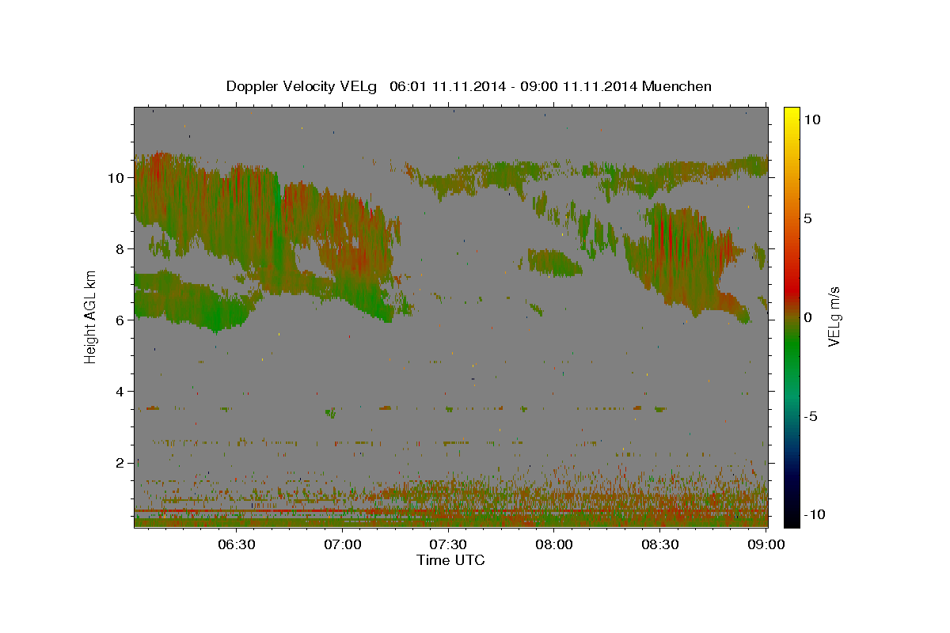Click the 08:00 time tick label
The image size is (950, 633).
tap(554, 545)
